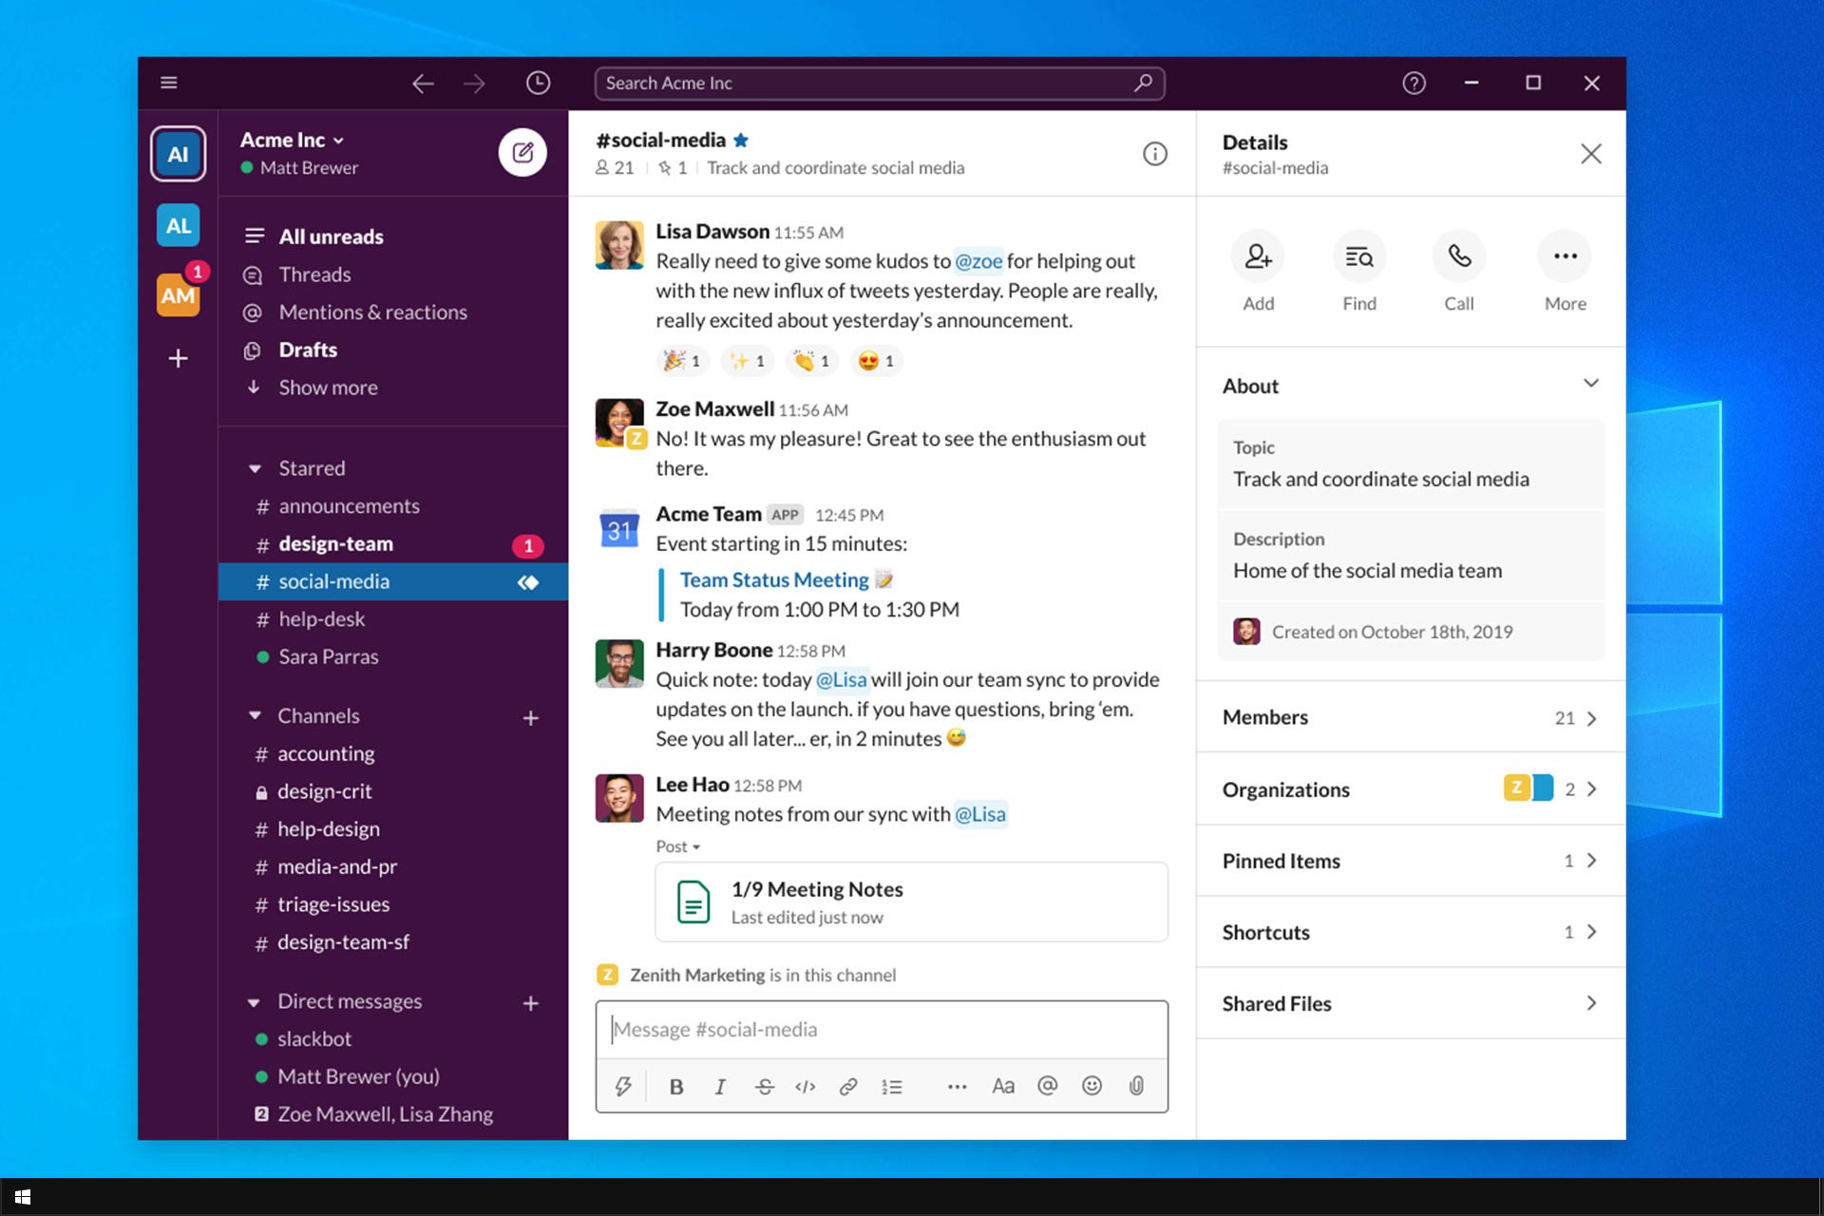The image size is (1824, 1216).
Task: Compose a new message with pencil icon
Action: [522, 152]
